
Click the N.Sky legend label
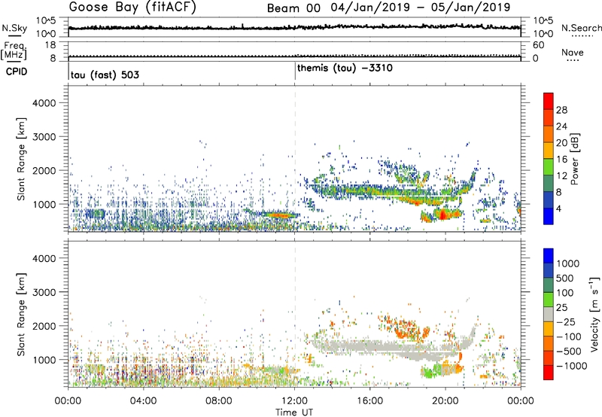(14, 28)
